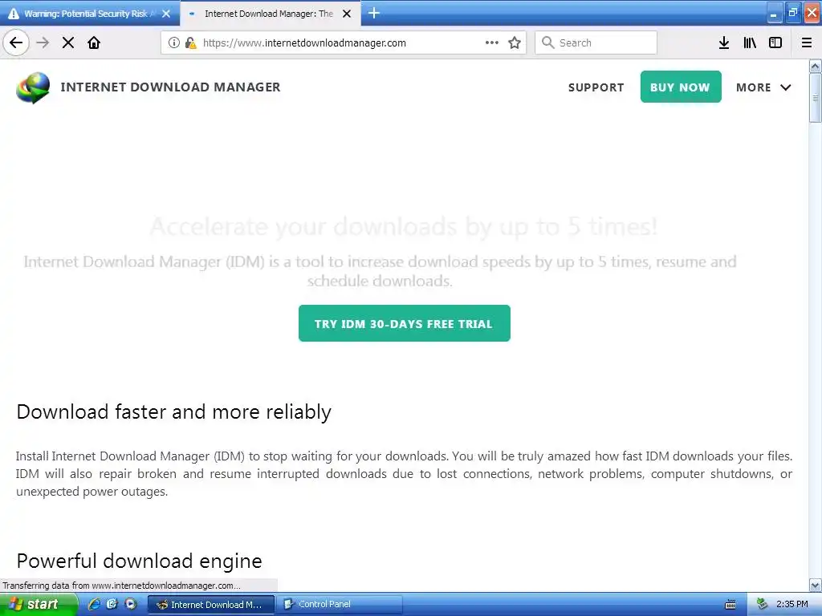Click the search magnifier icon
The image size is (822, 616).
point(547,43)
